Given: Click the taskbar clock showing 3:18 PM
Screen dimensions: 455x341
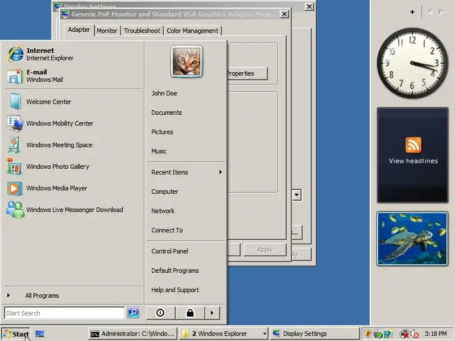Looking at the screenshot, I should click(436, 334).
